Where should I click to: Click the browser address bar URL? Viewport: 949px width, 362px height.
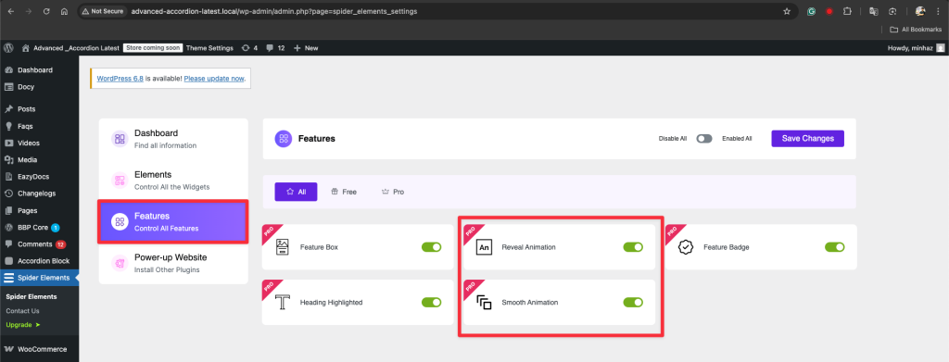[273, 11]
